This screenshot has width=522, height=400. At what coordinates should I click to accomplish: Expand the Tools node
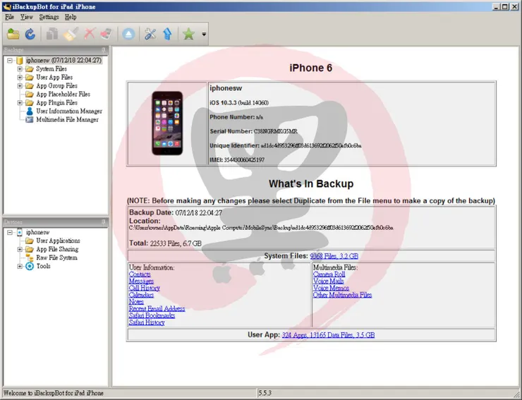(20, 267)
